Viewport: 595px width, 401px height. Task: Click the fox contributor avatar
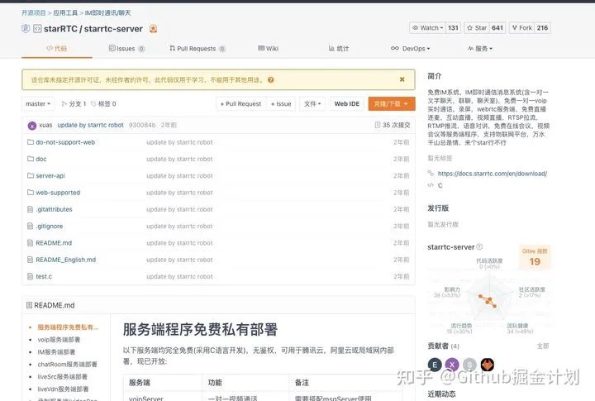(488, 365)
